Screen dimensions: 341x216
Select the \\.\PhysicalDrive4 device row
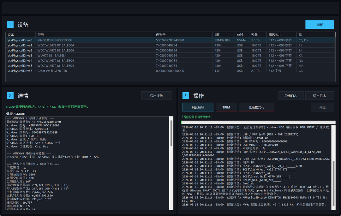170,61
